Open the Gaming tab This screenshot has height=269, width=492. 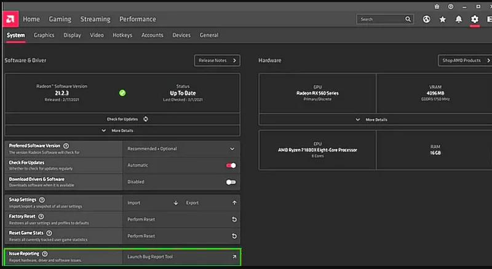click(x=60, y=19)
